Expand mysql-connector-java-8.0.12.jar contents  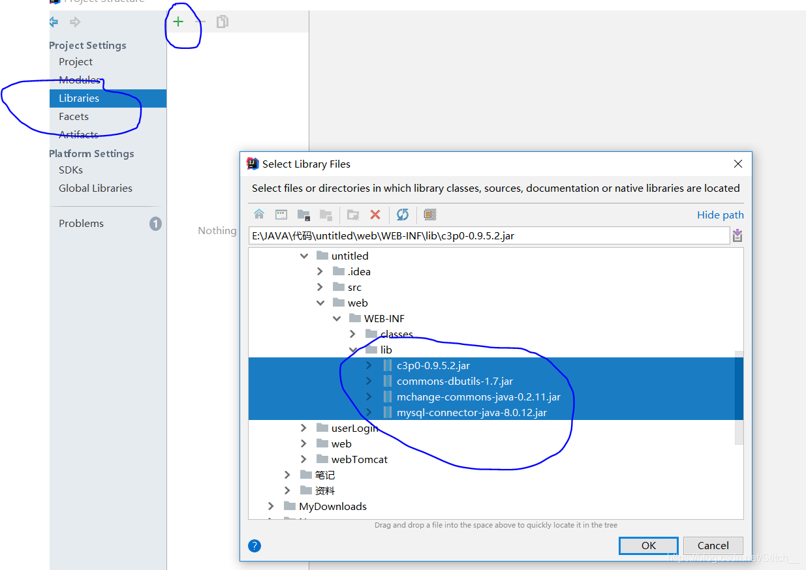[369, 412]
